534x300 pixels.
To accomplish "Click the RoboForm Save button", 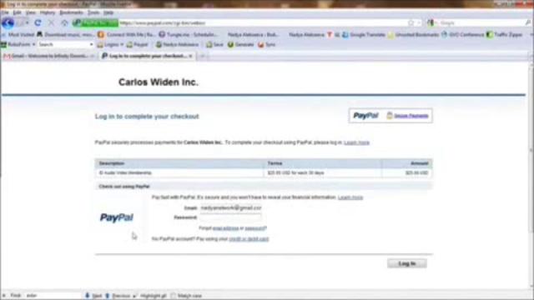I will point(215,44).
